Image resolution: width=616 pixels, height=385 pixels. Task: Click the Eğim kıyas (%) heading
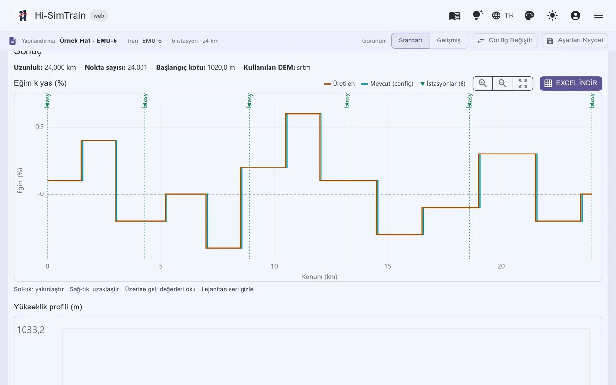click(40, 83)
